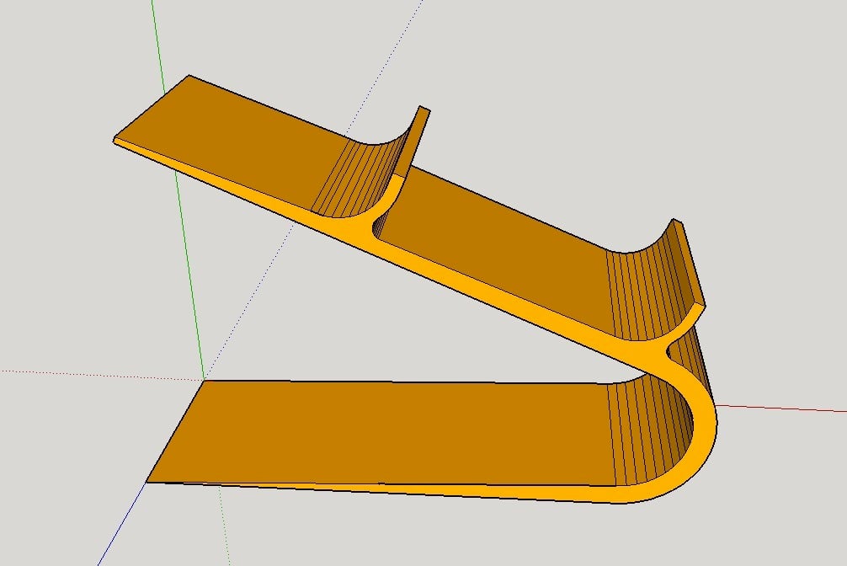Image resolution: width=847 pixels, height=566 pixels.
Task: Click the axis origin point where lines meet
Action: pos(205,380)
